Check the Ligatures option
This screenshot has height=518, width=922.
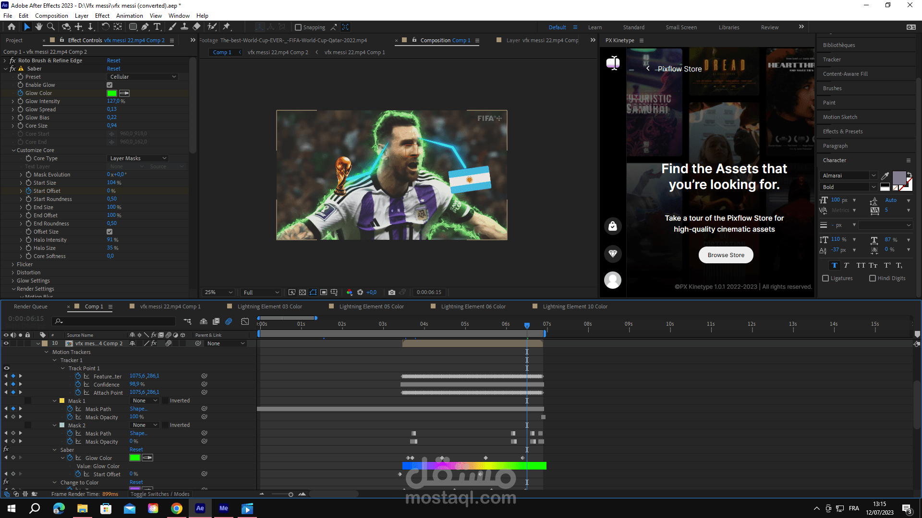825,278
